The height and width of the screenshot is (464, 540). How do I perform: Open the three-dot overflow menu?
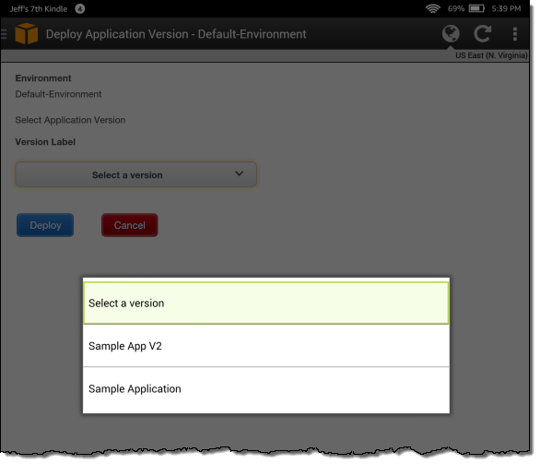(515, 34)
